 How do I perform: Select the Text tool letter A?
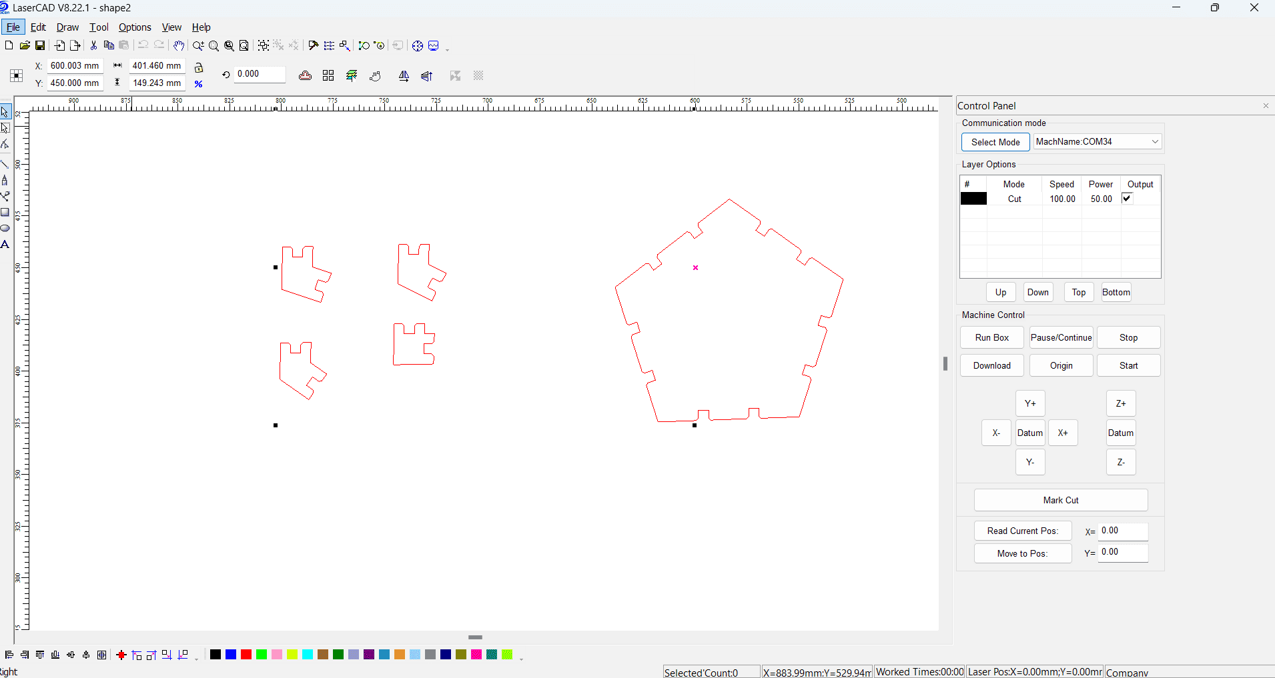5,244
